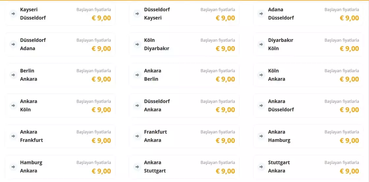Click arrow icon on Düsseldorf to Kayseri card
Viewport: 369px width, 182px height.
pos(137,14)
